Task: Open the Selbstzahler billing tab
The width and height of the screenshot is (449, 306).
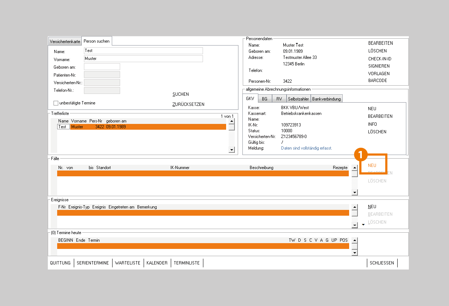Action: (298, 99)
